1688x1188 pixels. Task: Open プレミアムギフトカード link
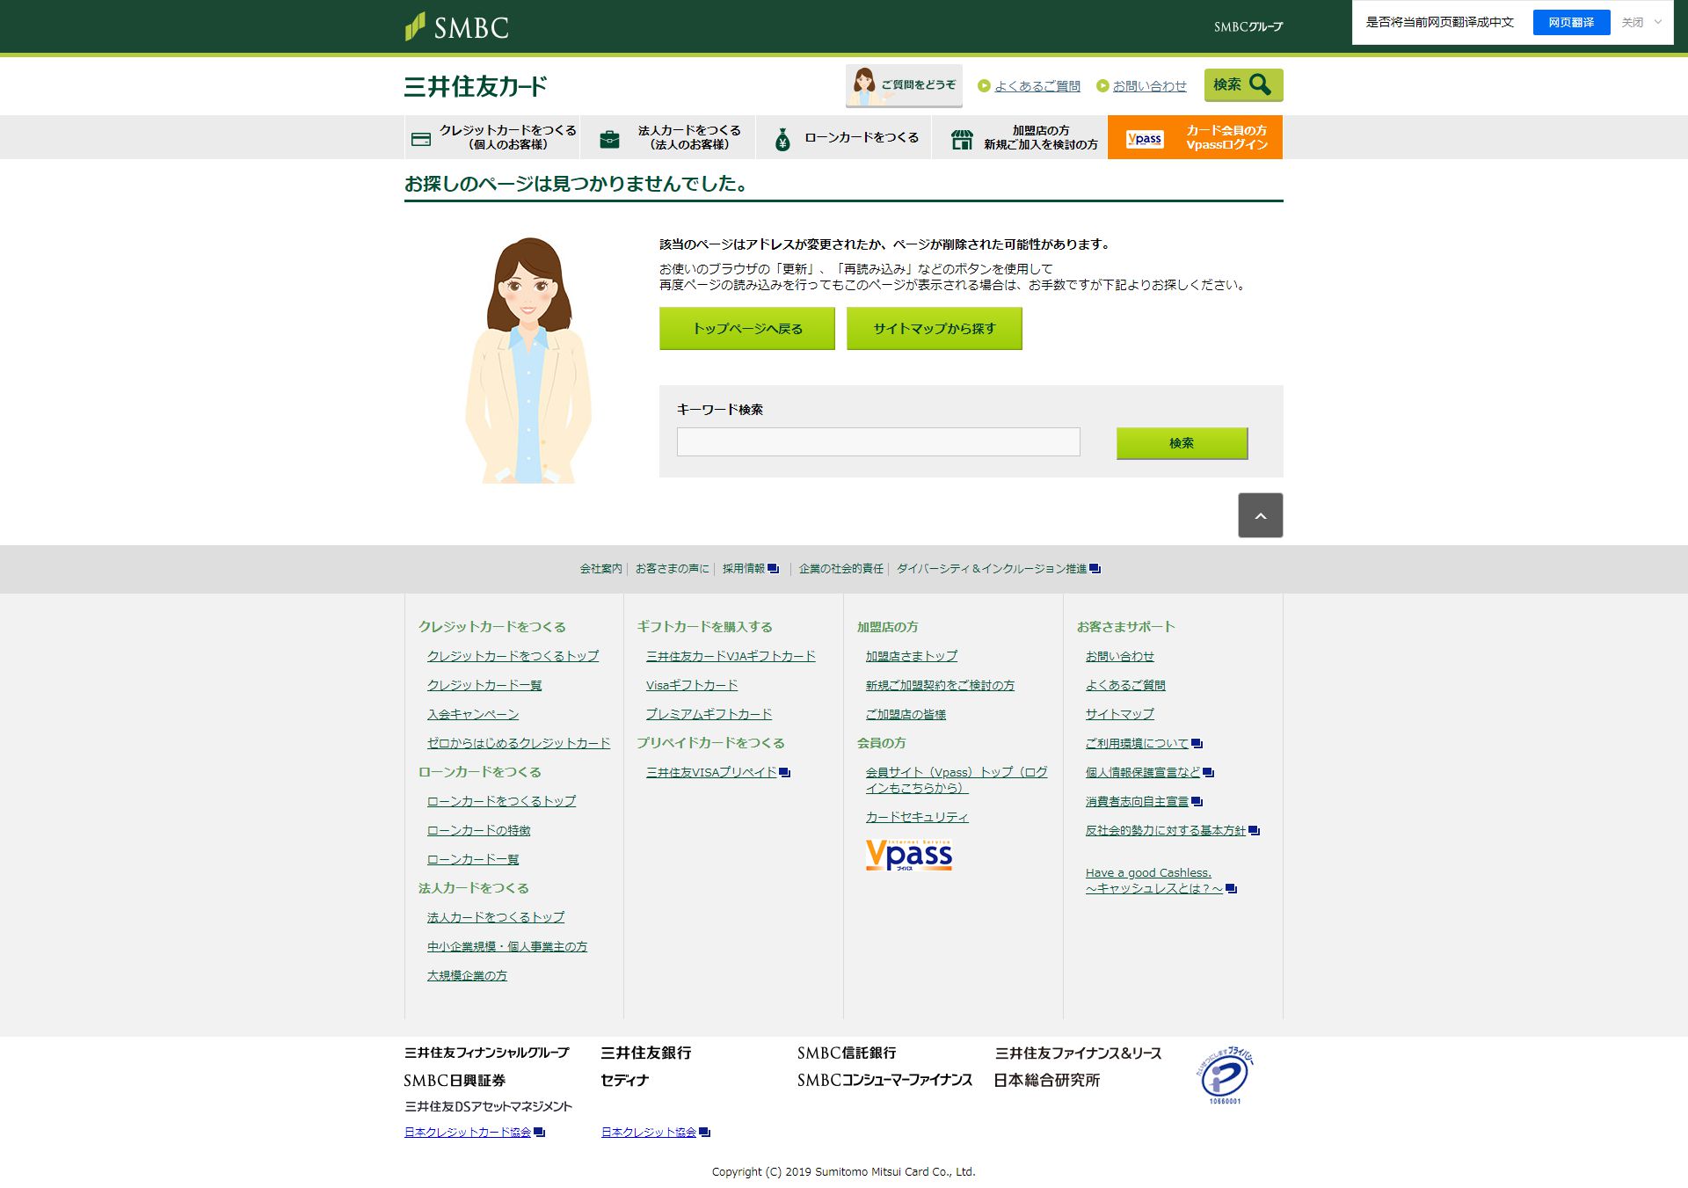(709, 714)
